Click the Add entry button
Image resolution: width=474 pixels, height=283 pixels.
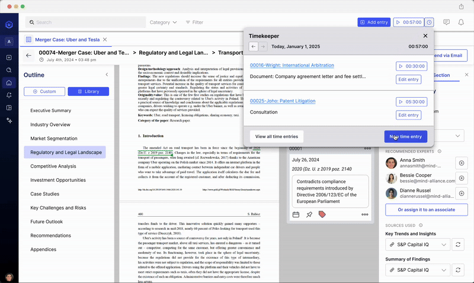point(374,22)
